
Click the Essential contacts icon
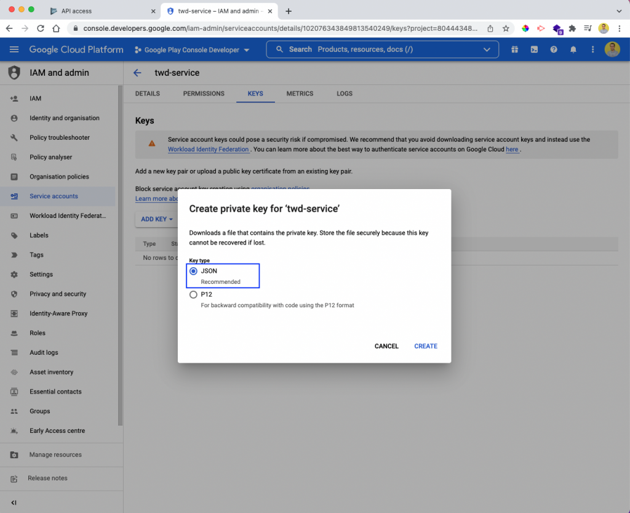tap(14, 392)
